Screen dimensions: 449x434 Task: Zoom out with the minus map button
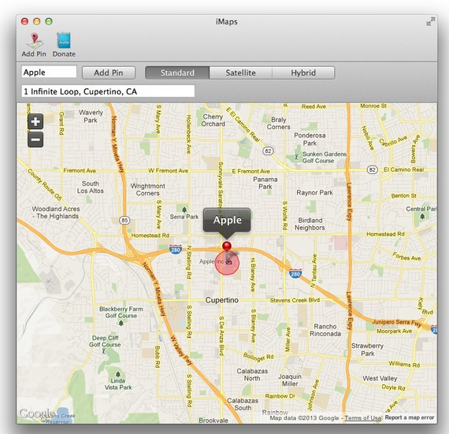pos(35,139)
